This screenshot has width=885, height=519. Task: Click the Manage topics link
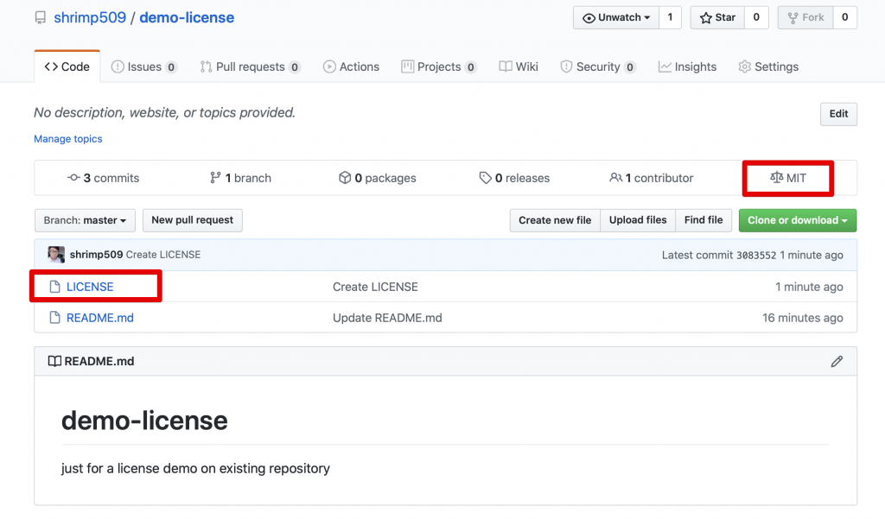click(x=68, y=139)
